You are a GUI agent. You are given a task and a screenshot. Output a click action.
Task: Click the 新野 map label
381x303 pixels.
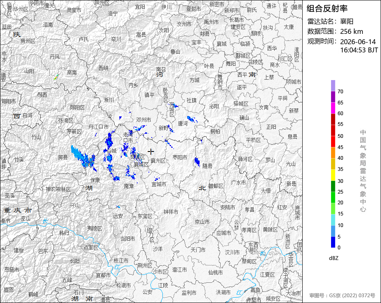tap(163, 128)
